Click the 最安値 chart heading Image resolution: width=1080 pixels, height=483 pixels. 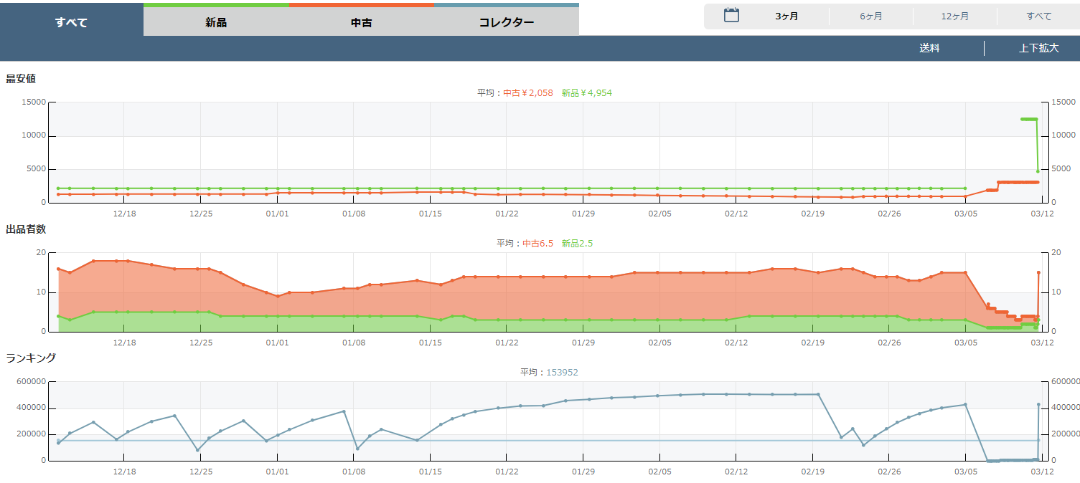point(21,79)
